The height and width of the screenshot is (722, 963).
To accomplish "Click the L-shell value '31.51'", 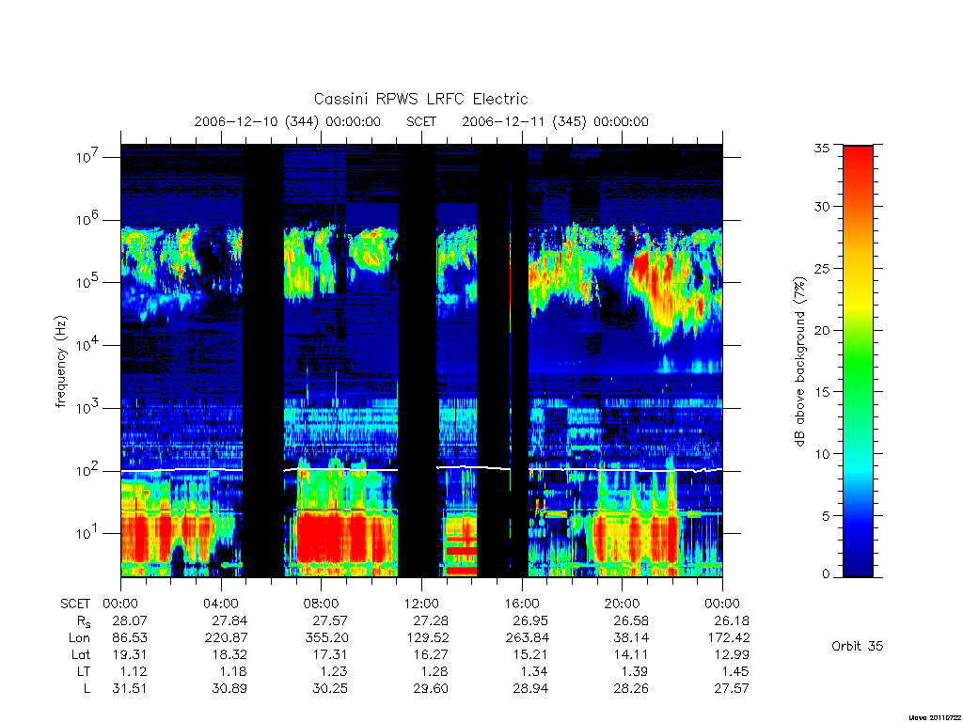I will (x=130, y=689).
